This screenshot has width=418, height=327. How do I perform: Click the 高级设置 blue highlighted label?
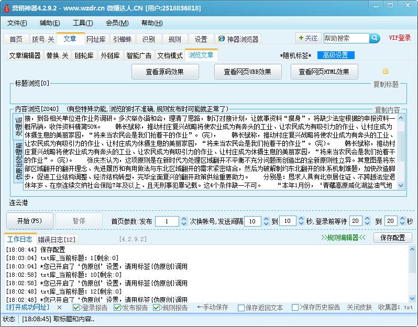pos(335,55)
